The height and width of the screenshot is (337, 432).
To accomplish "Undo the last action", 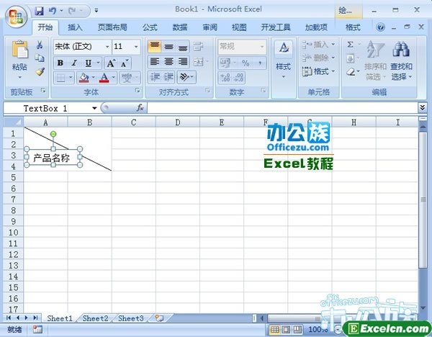I will tap(53, 11).
